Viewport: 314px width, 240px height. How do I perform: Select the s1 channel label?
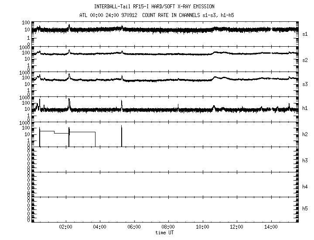click(305, 34)
